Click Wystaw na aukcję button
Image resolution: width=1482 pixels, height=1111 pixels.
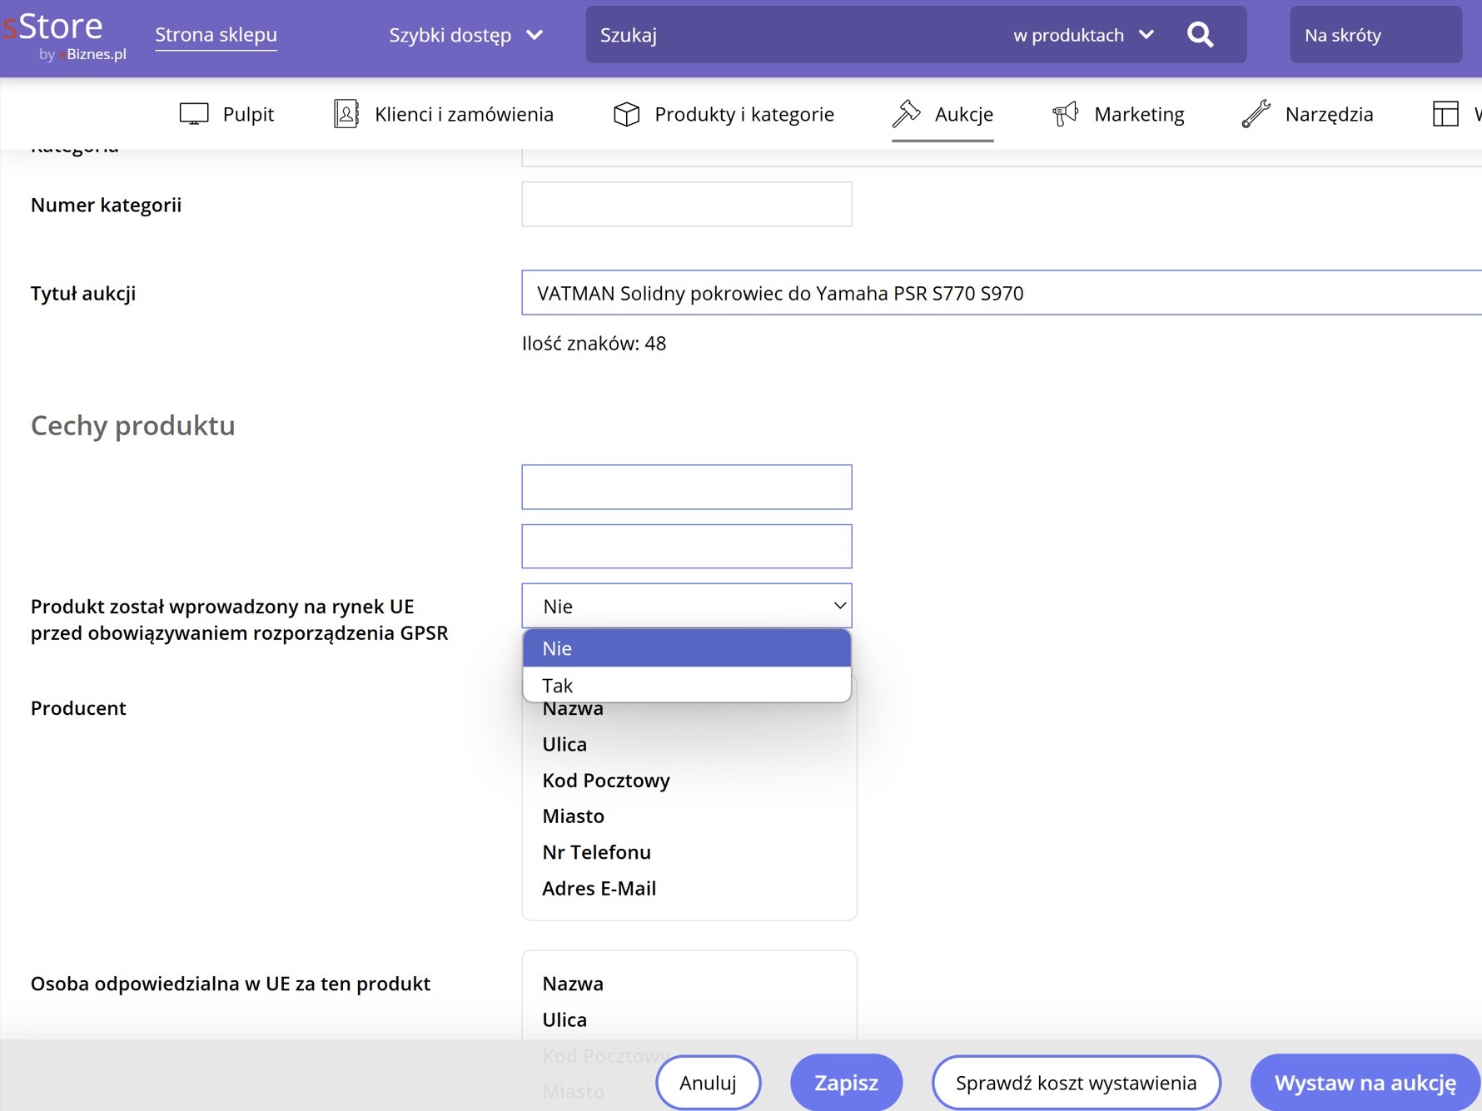(1365, 1083)
